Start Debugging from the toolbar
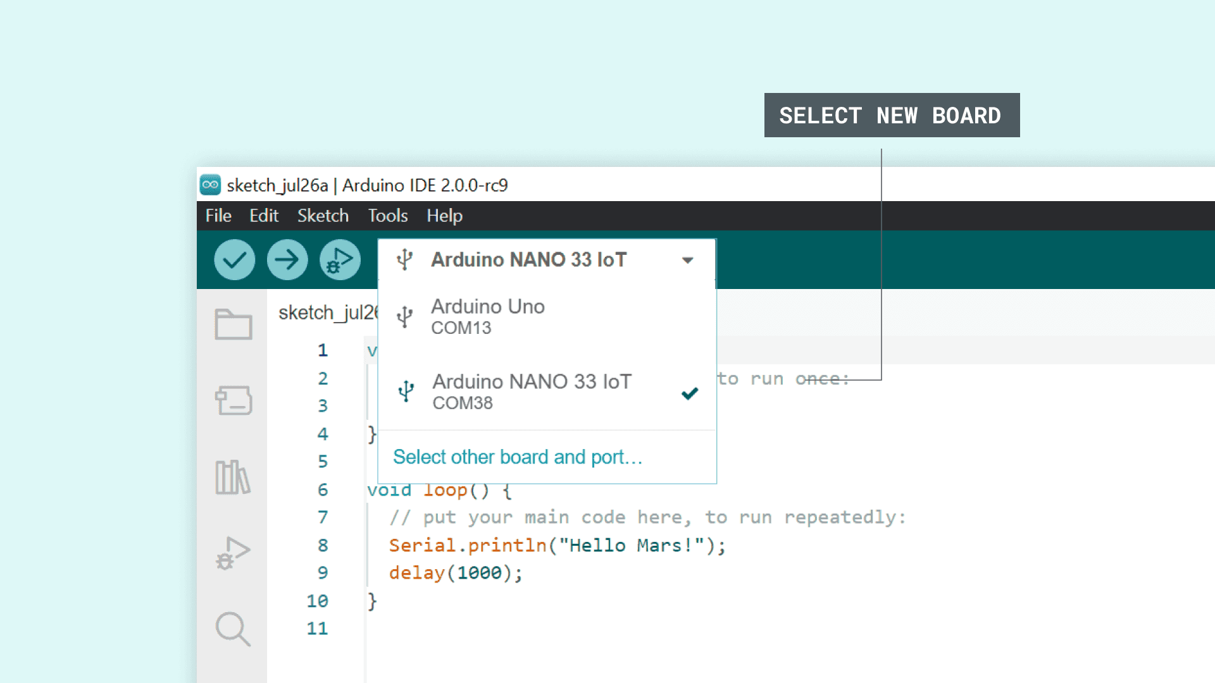 point(340,259)
